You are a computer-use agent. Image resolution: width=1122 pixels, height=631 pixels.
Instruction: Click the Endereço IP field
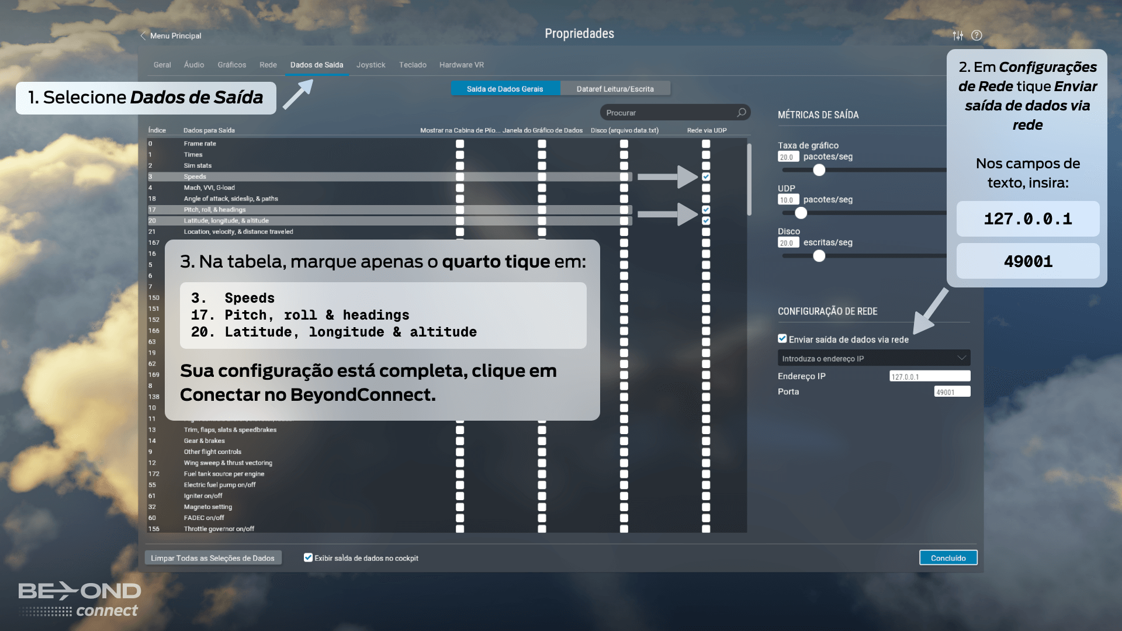(930, 376)
